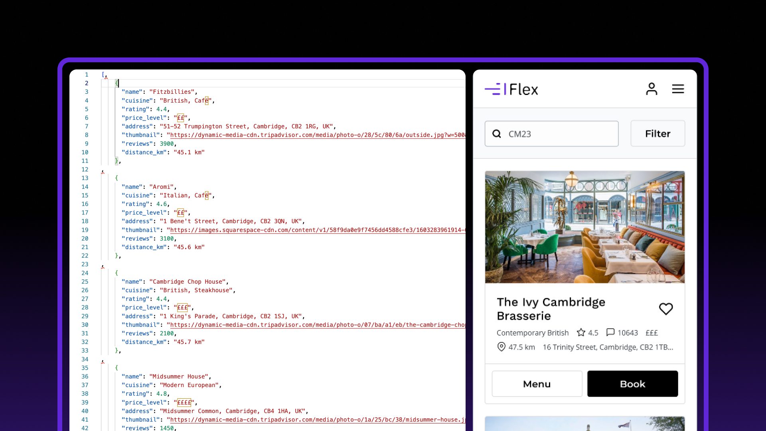Click the location pin icon showing 47.5 km
Screen dimensions: 766x431
501,347
